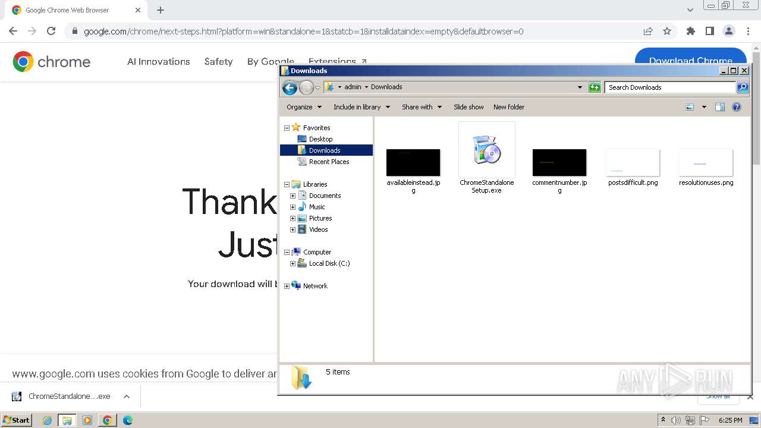Select Recent Places in Favorites
Viewport: 761px width, 428px height.
pos(329,162)
